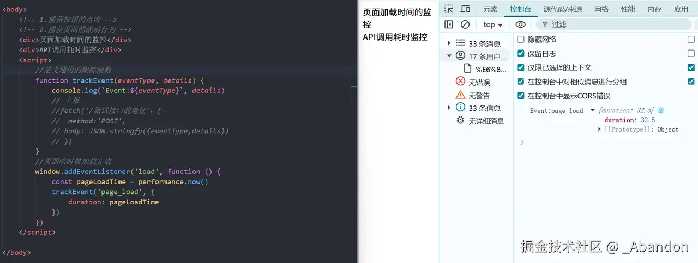This screenshot has height=263, width=698.
Task: Click the const pageLoadTime code line
Action: click(x=130, y=181)
